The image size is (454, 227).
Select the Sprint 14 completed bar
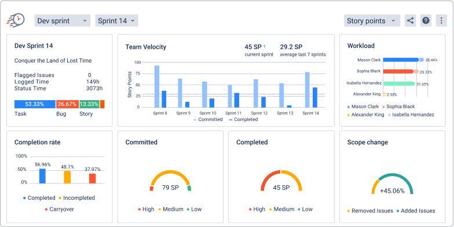point(315,97)
